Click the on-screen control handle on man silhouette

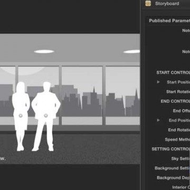[46, 116]
